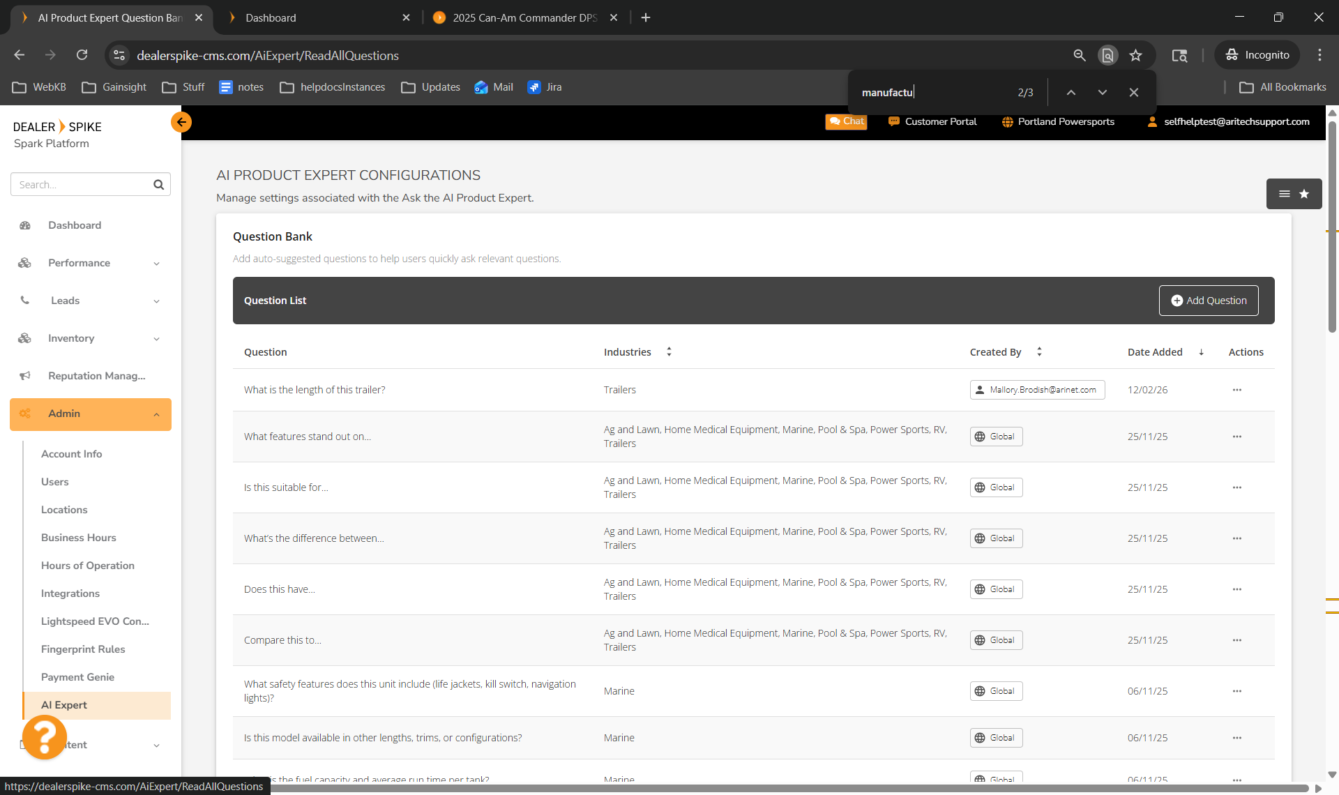Image resolution: width=1339 pixels, height=795 pixels.
Task: Collapse sidebar with orange arrow button
Action: point(181,122)
